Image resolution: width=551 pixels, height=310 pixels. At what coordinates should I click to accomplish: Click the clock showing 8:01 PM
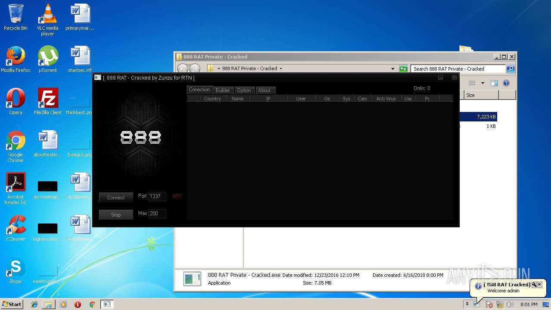click(529, 304)
